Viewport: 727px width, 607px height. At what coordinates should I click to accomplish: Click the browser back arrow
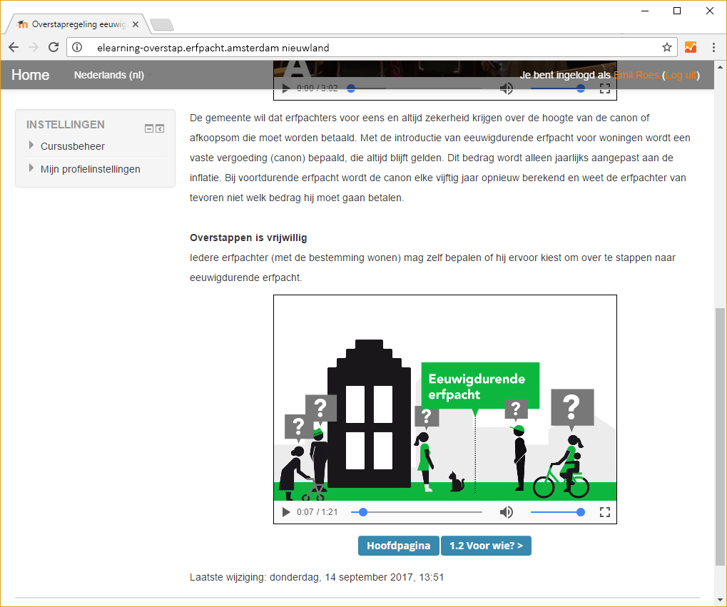click(x=14, y=47)
